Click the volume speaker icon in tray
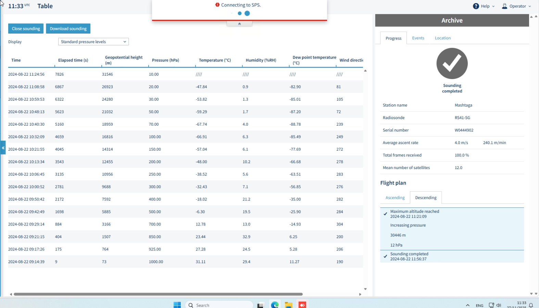 click(x=499, y=305)
